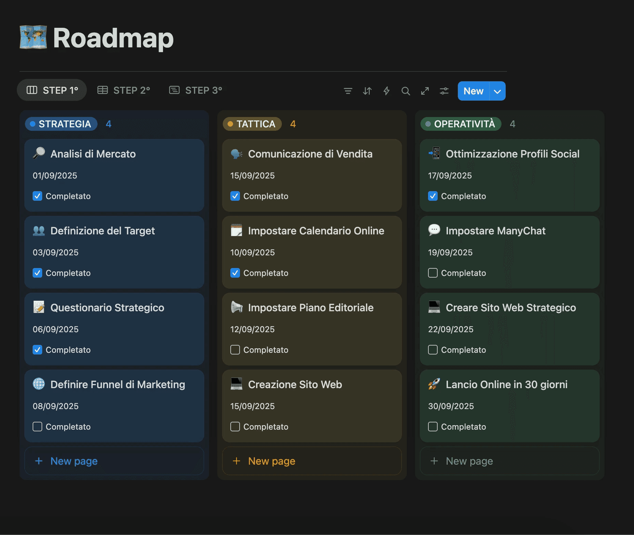
Task: Open the Impostare ManyChat card title
Action: tap(496, 231)
